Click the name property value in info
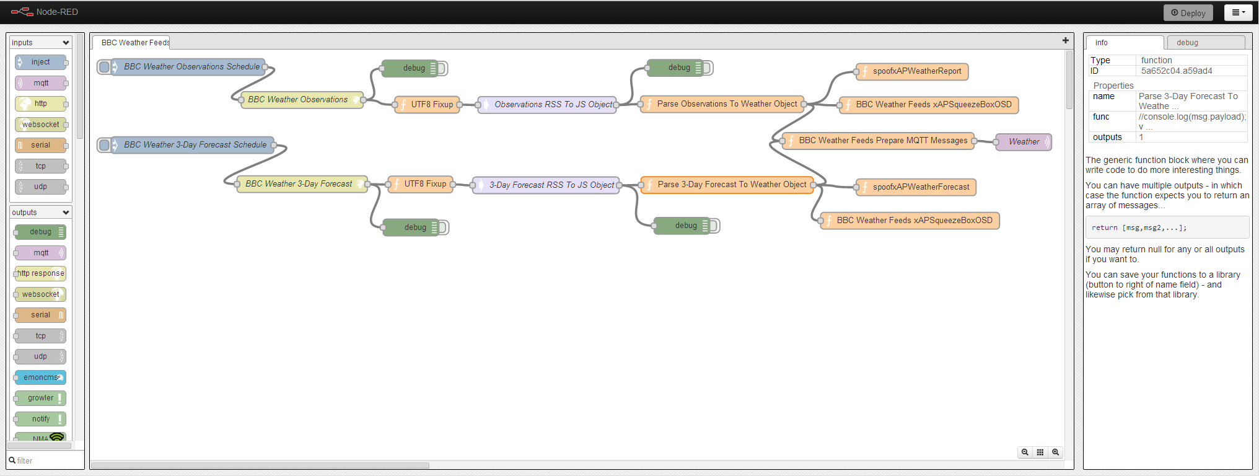The height and width of the screenshot is (476, 1259). pyautogui.click(x=1191, y=101)
